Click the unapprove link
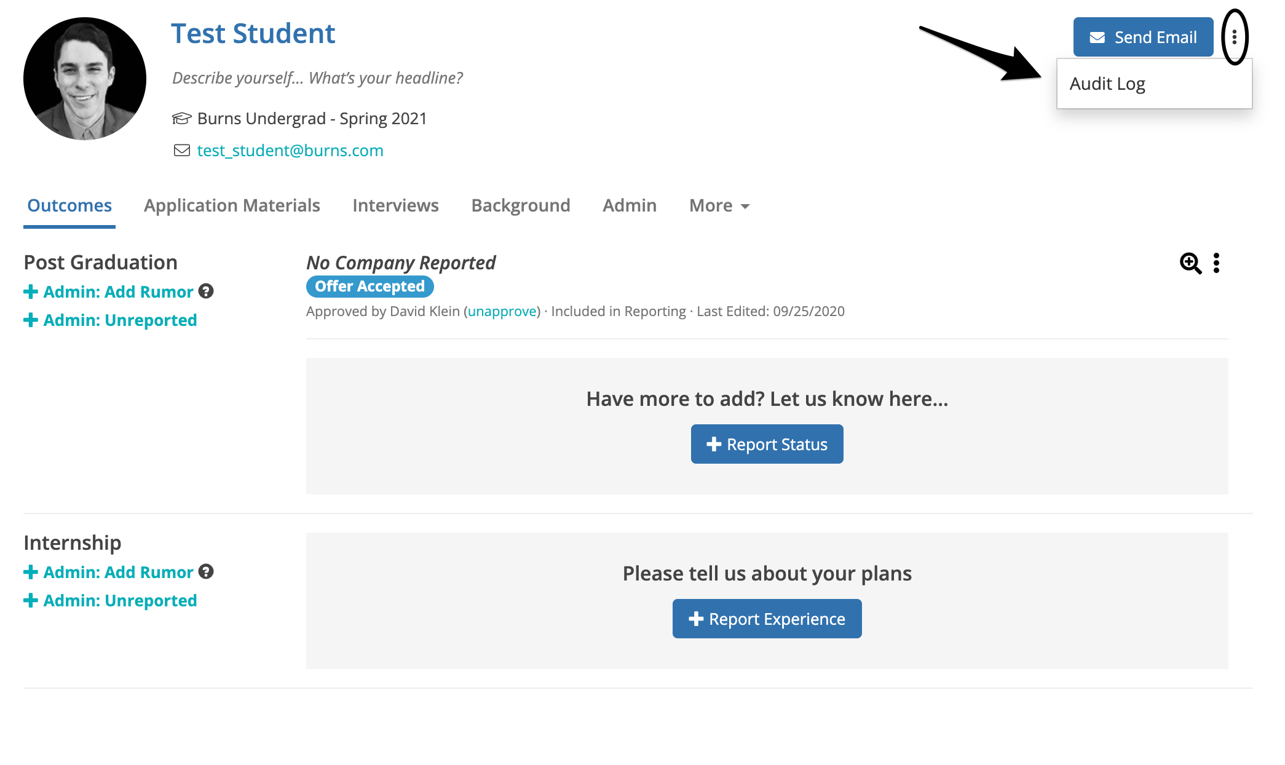Screen dimensions: 1285x765 pos(502,312)
